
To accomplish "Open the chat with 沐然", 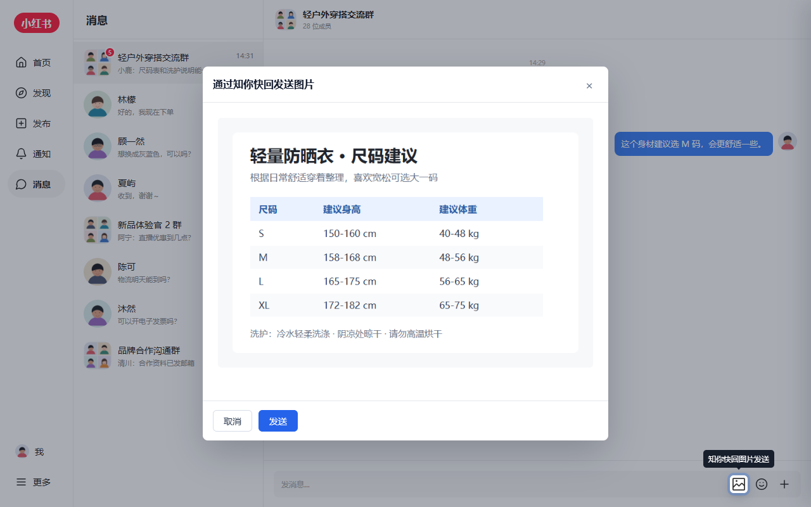I will 169,314.
